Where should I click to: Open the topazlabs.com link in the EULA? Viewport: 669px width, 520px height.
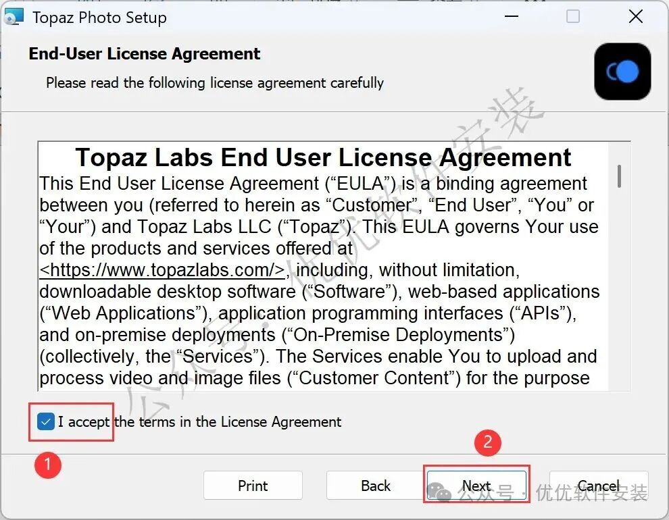pyautogui.click(x=162, y=270)
